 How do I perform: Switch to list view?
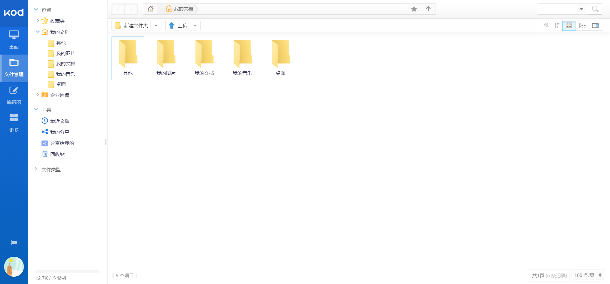[x=582, y=25]
